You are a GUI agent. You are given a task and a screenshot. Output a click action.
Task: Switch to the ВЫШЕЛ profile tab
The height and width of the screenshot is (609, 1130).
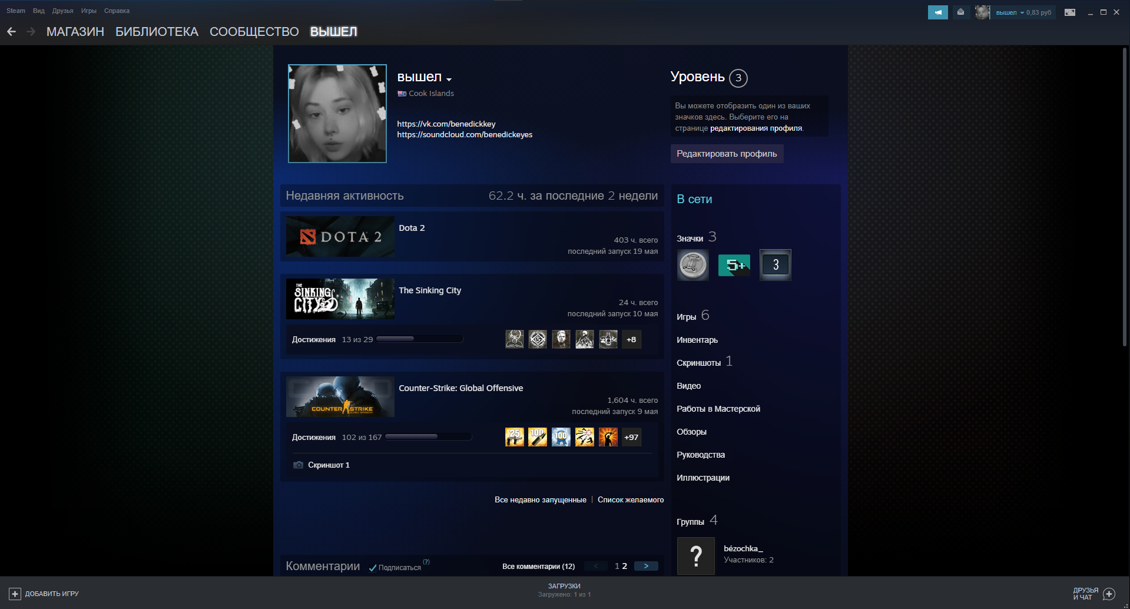[334, 32]
